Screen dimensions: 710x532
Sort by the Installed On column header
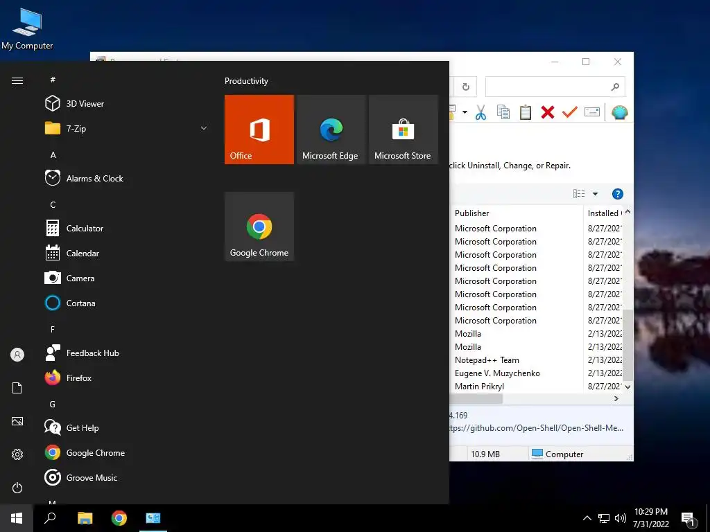click(604, 213)
